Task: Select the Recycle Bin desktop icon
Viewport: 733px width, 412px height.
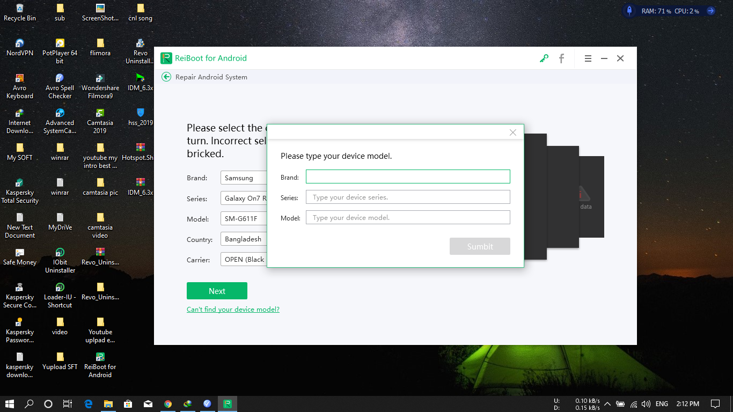Action: click(x=20, y=12)
